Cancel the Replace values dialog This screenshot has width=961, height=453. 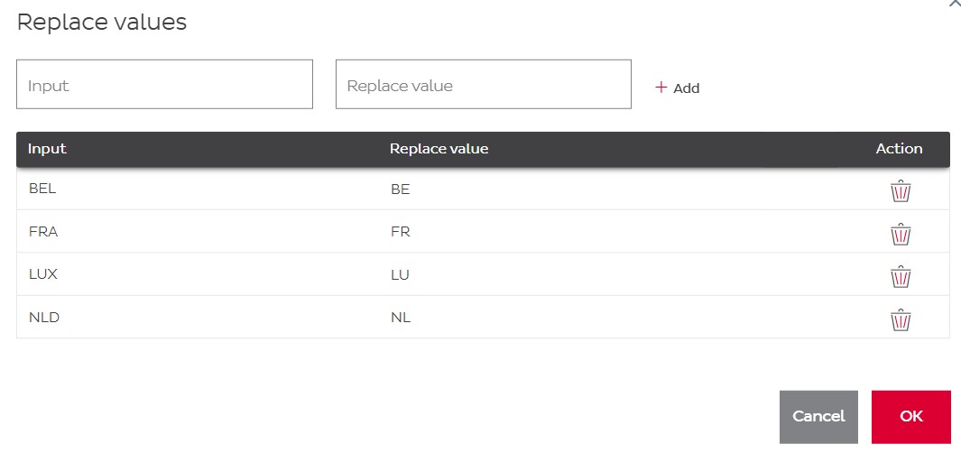coord(818,417)
